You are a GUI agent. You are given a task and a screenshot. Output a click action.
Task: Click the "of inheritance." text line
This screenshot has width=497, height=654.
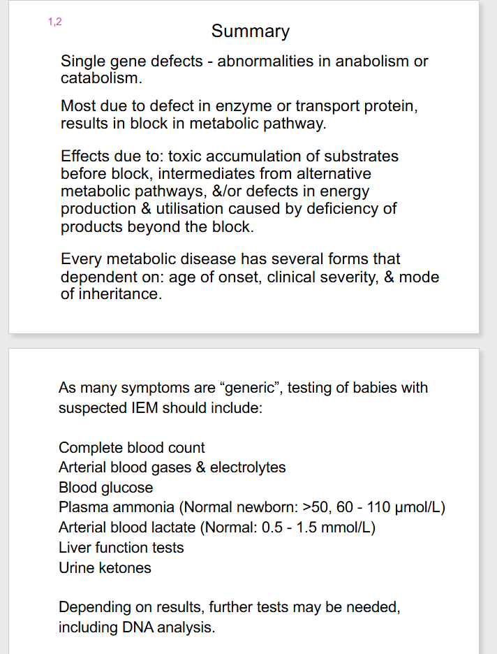111,293
